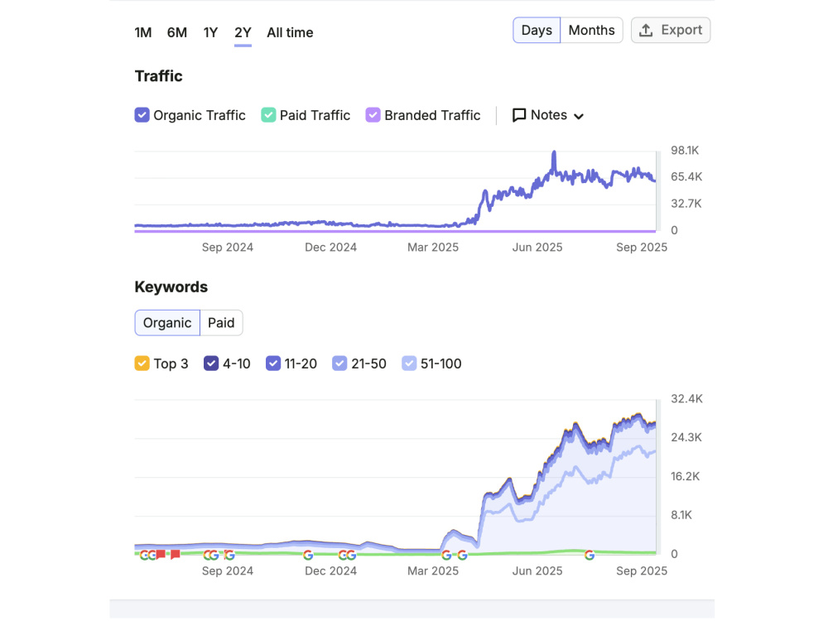Image resolution: width=828 pixels, height=621 pixels.
Task: Toggle the 11-20 positions color checkbox
Action: [x=273, y=363]
